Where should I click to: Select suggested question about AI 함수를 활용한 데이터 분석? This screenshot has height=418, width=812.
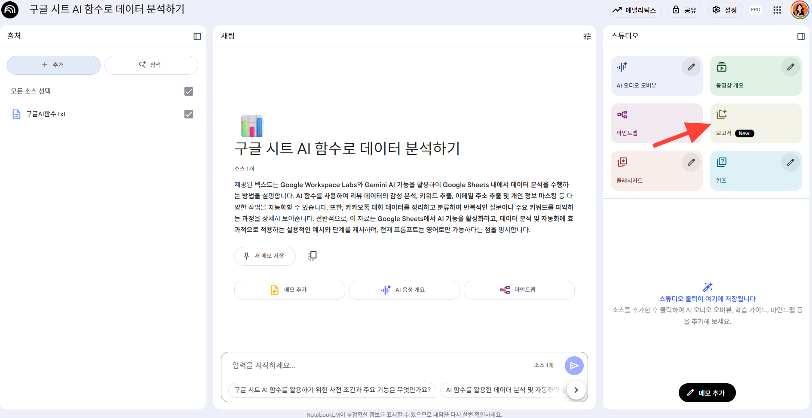pos(503,390)
